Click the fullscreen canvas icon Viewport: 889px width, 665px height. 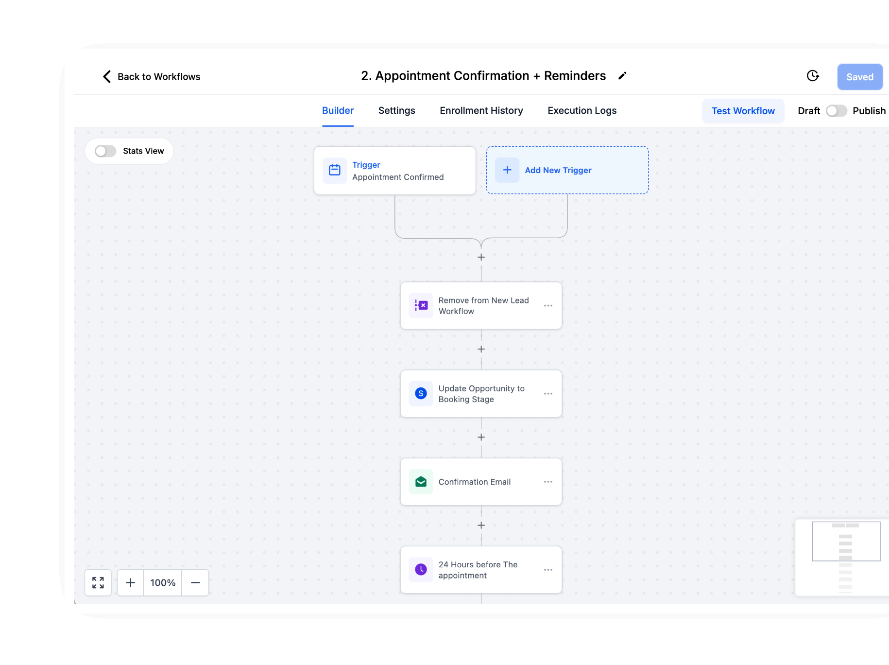pyautogui.click(x=98, y=582)
